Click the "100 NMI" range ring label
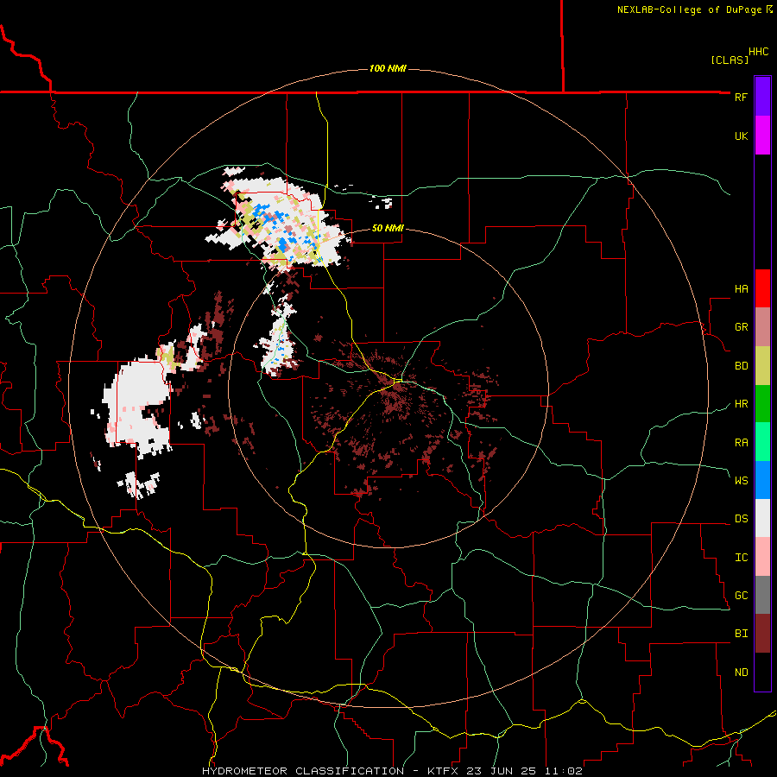This screenshot has height=777, width=777. (388, 68)
